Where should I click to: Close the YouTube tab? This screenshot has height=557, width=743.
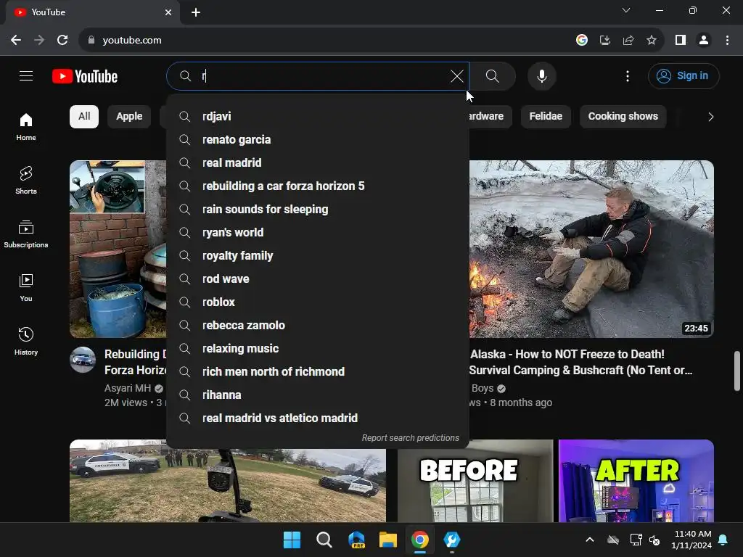click(x=168, y=12)
